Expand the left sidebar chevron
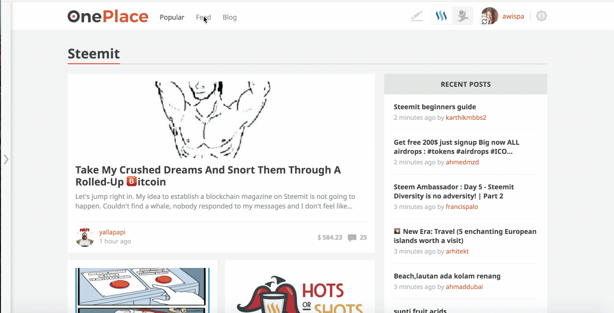This screenshot has height=313, width=614. tap(6, 159)
